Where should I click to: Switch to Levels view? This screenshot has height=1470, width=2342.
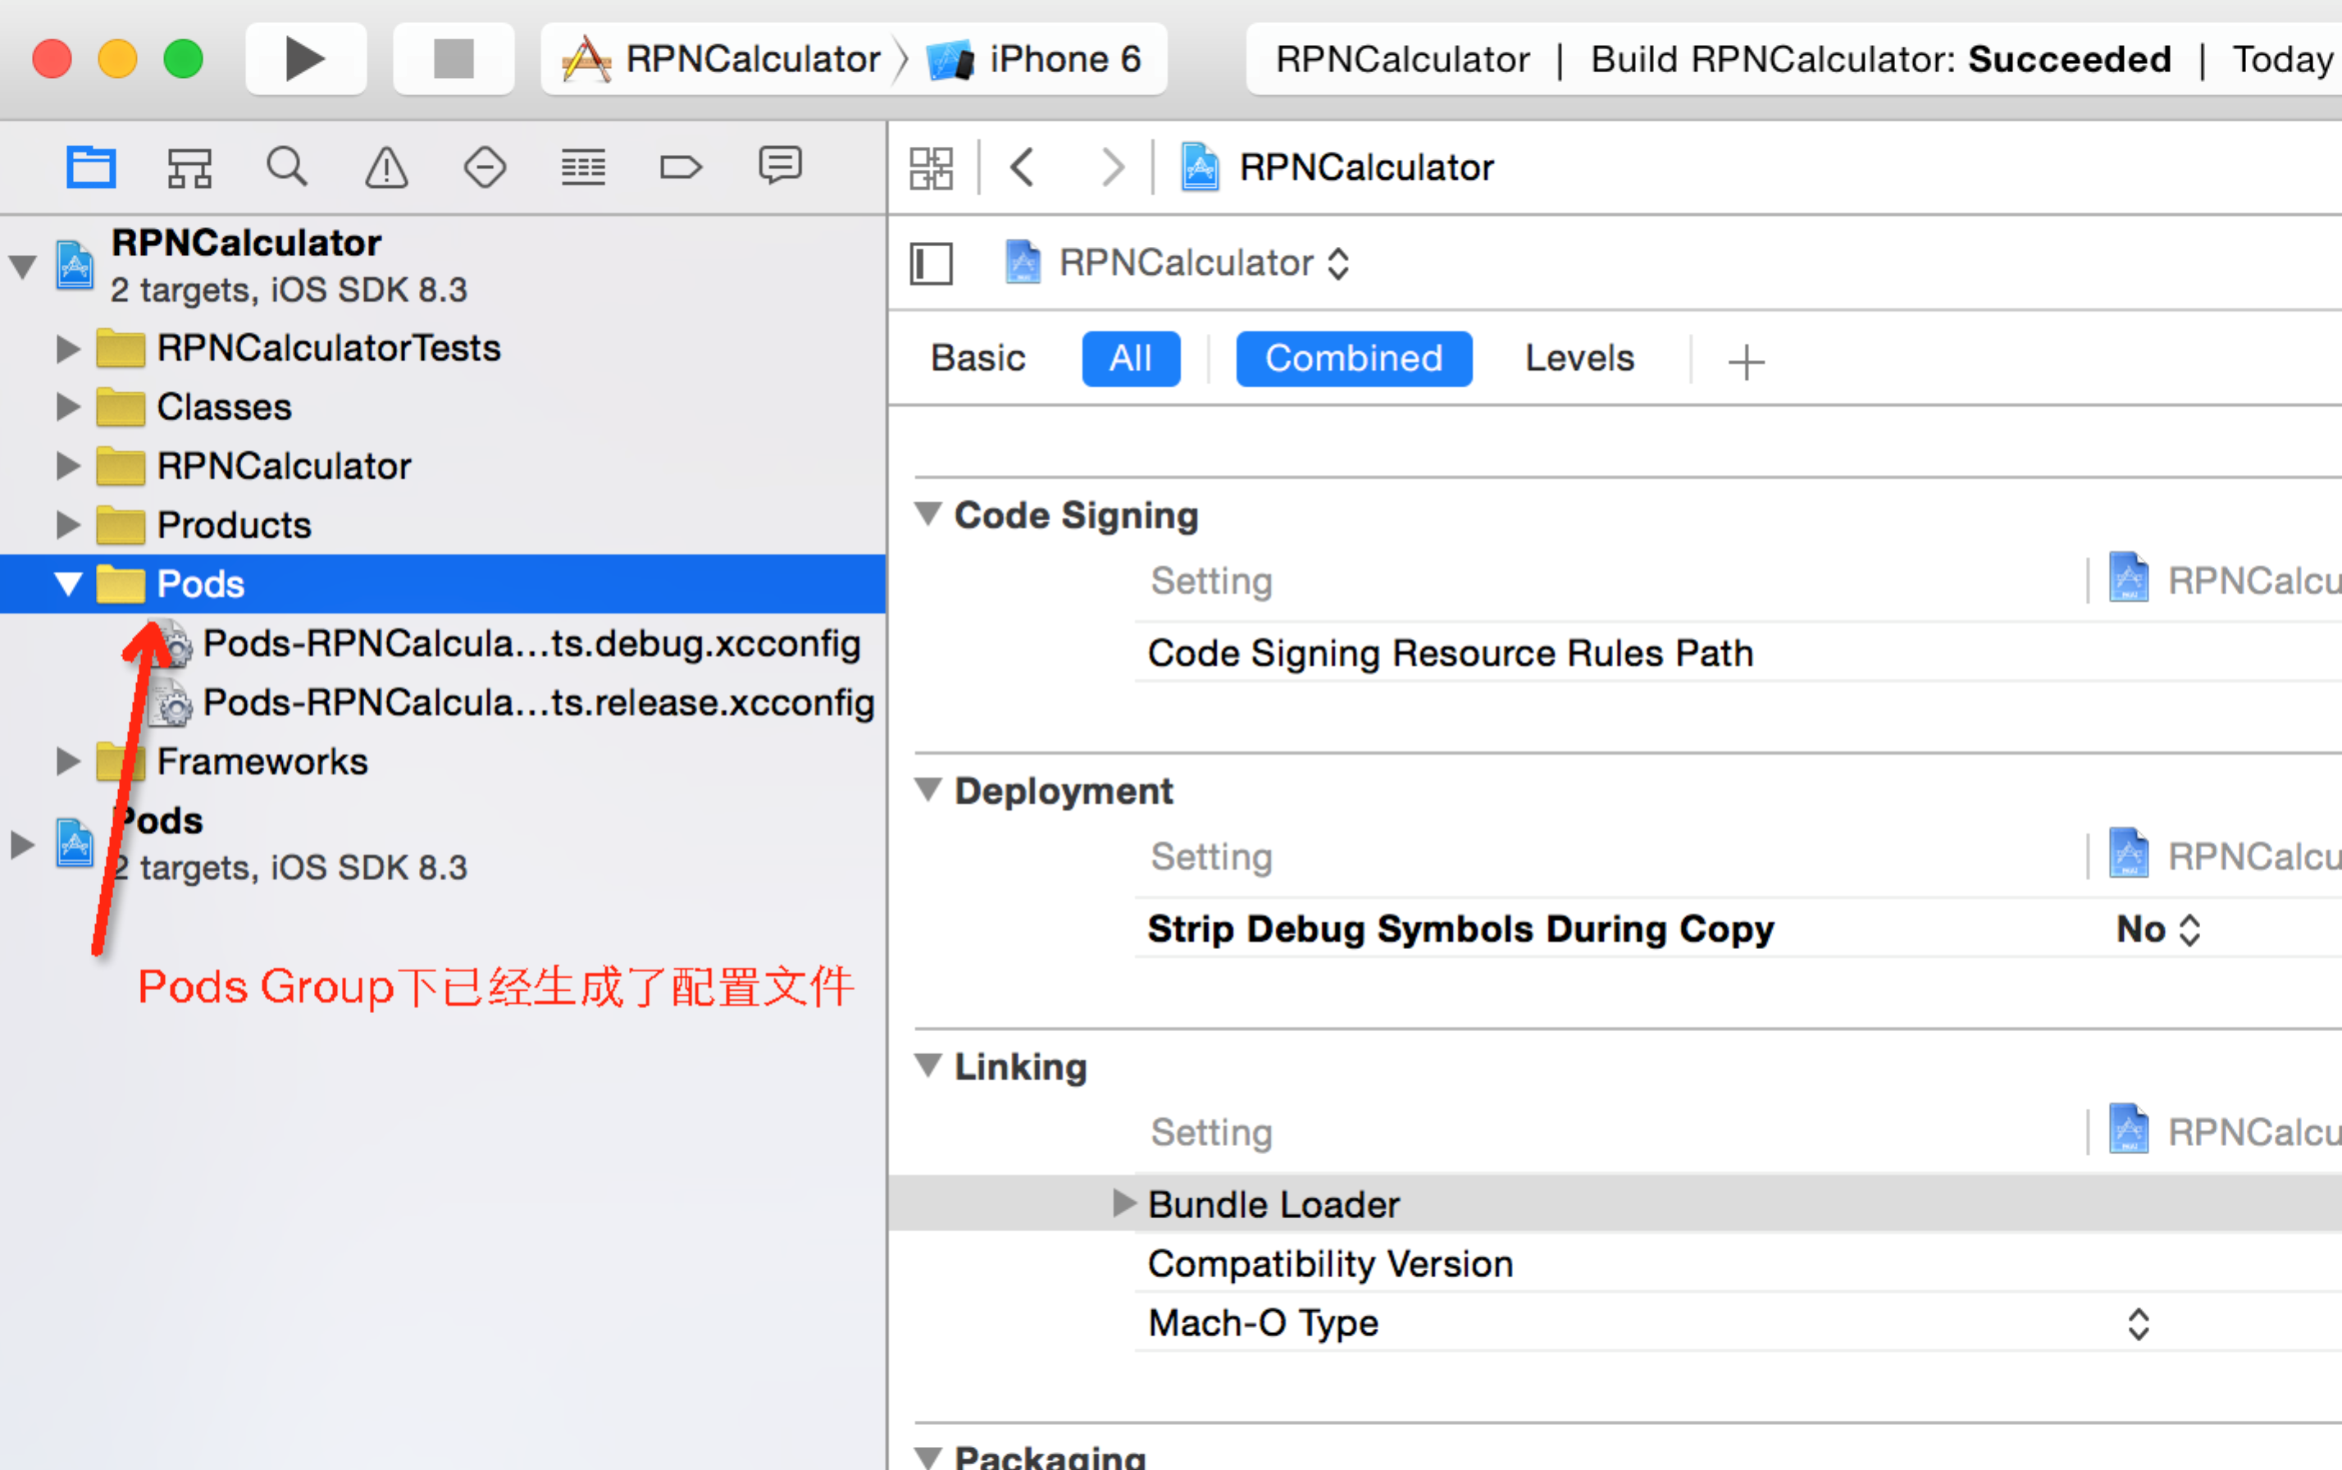click(1579, 358)
